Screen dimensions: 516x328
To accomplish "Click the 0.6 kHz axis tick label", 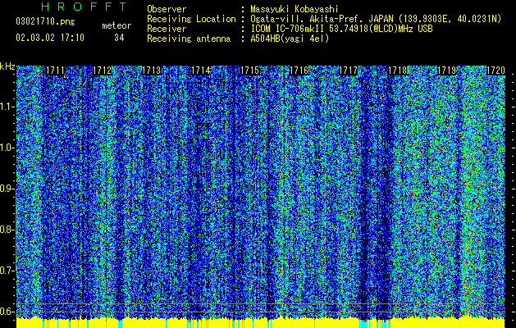I will click(x=7, y=312).
